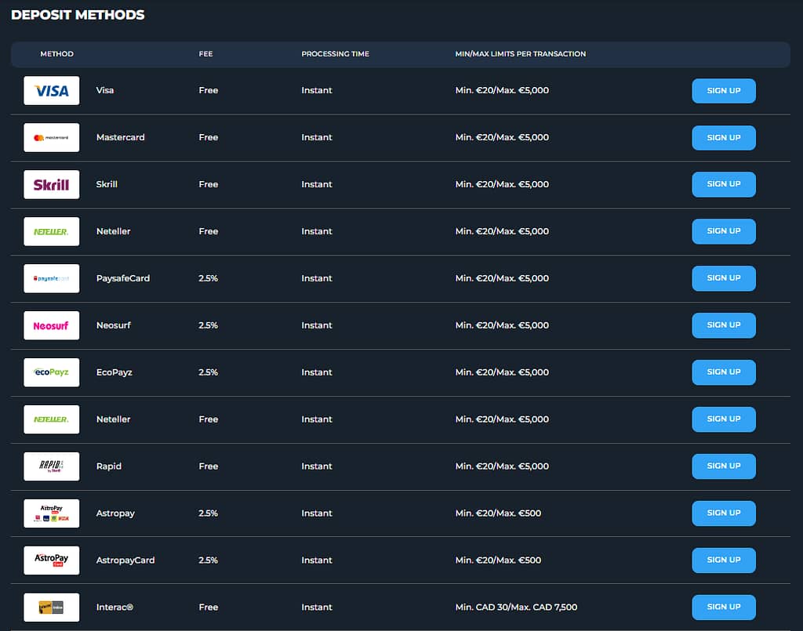Select the AstropayCard method name
Screen dimensions: 803x631
[125, 560]
